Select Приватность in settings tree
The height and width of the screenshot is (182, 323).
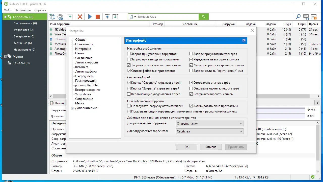[84, 44]
